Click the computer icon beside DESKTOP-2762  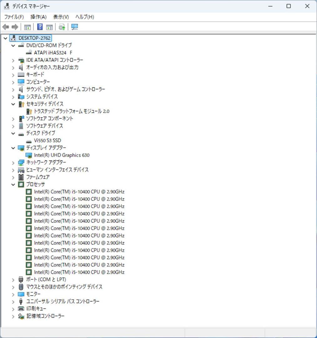click(x=13, y=38)
